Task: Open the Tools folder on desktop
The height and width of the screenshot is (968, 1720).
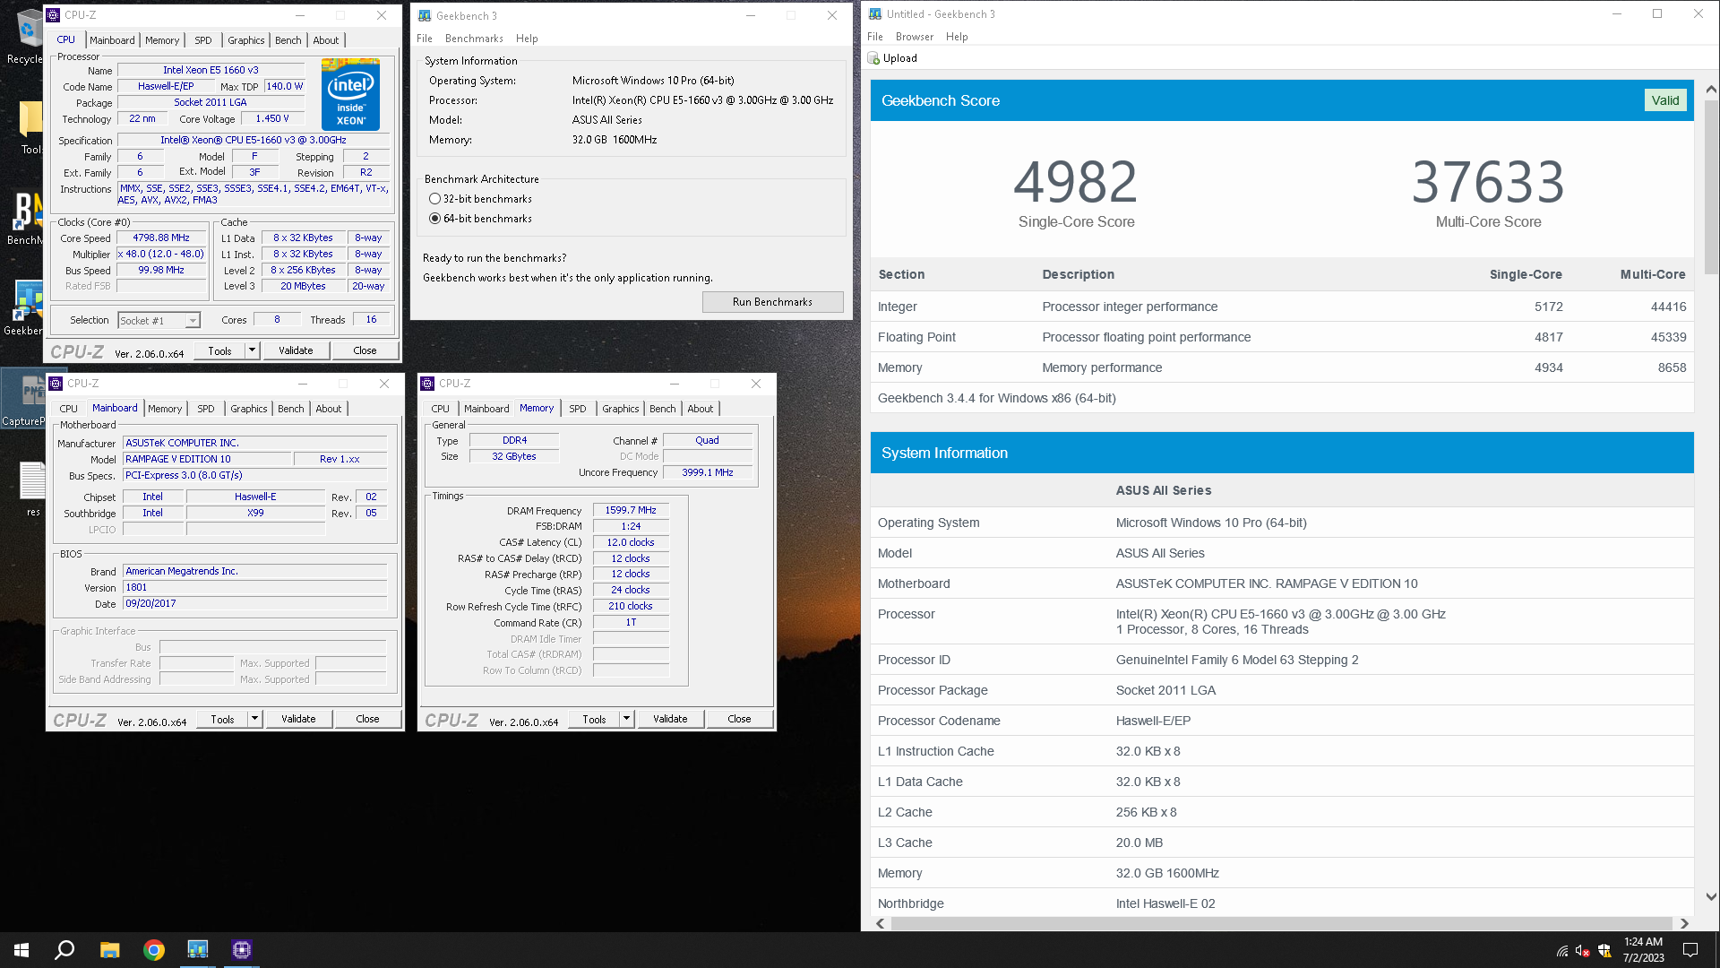Action: [30, 125]
